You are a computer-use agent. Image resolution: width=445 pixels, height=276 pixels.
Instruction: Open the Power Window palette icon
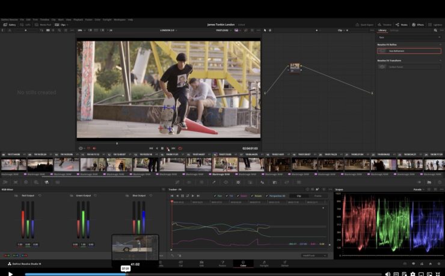[x=226, y=182]
